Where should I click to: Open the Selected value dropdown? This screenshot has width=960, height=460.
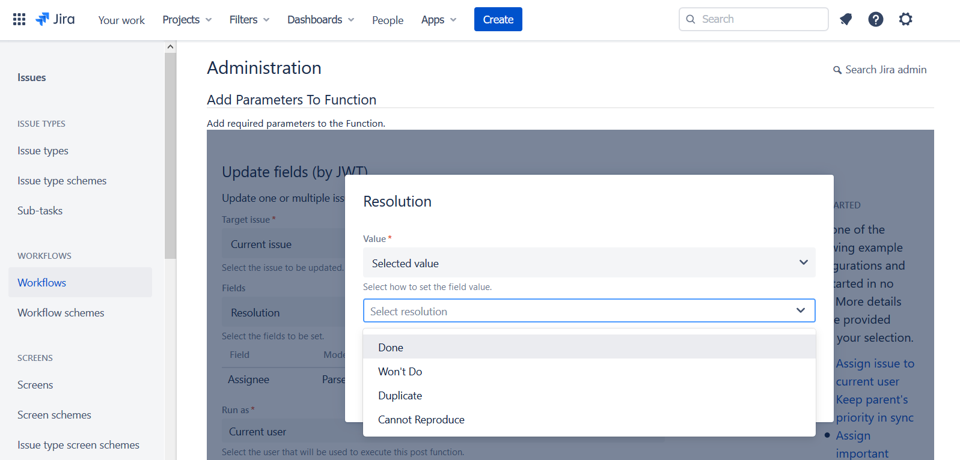pos(589,262)
